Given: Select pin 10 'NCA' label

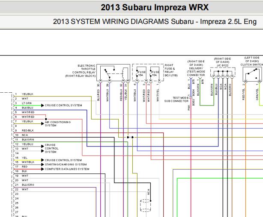Looking at the screenshot, I should [25, 135].
